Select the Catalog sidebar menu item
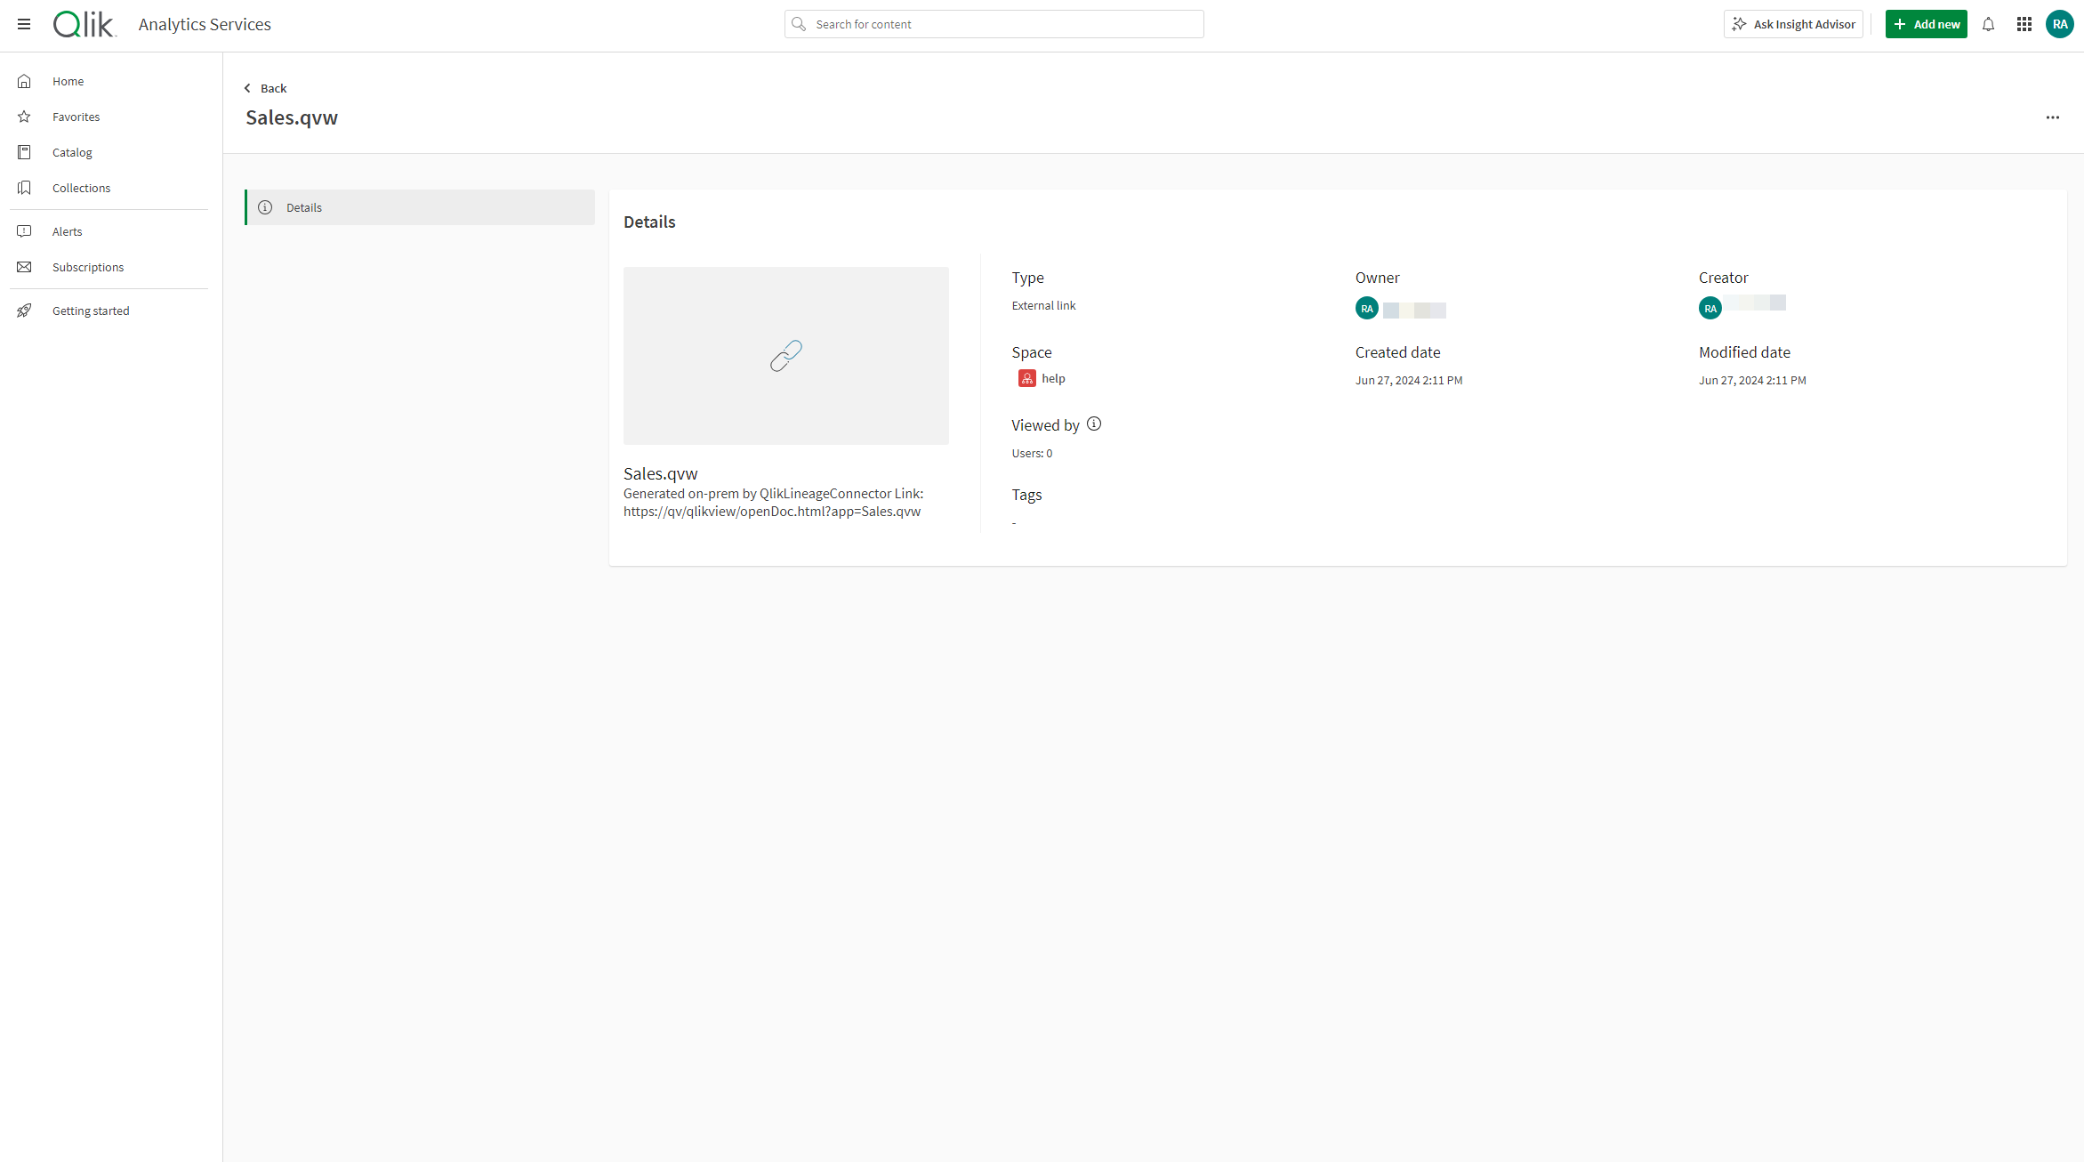 coord(71,151)
